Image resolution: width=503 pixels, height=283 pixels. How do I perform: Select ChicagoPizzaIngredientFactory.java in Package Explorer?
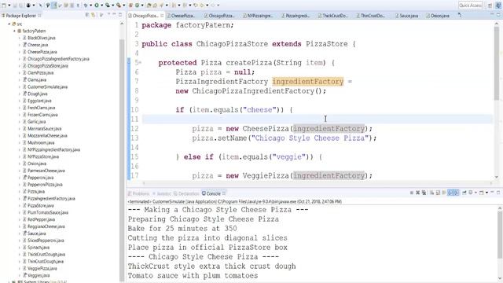[58, 59]
